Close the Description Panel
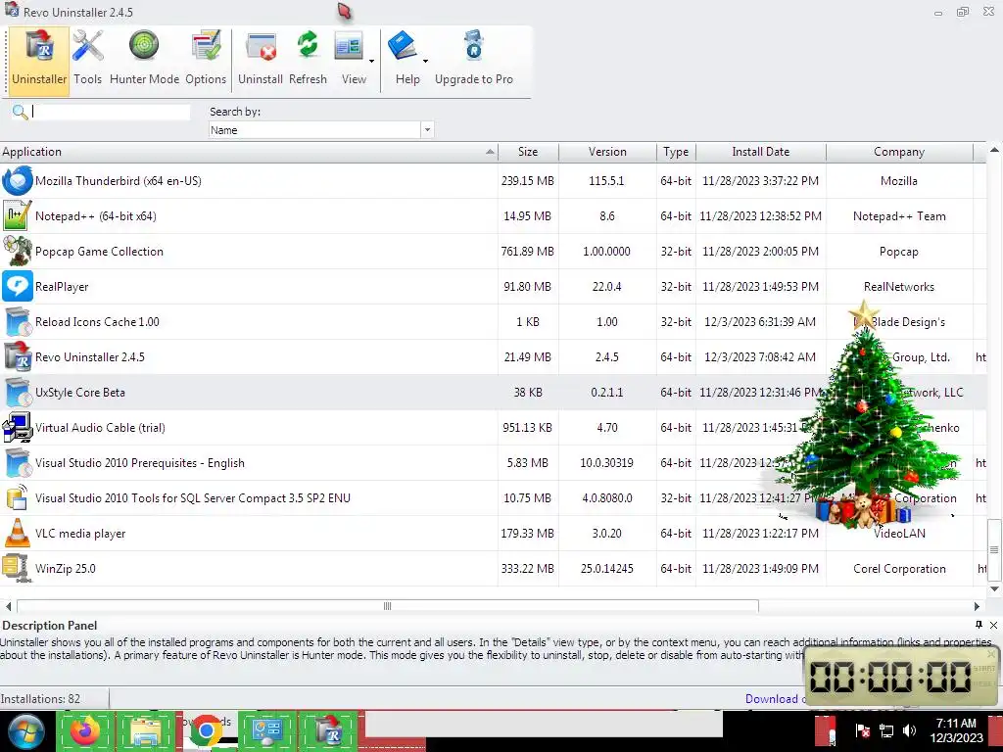Image resolution: width=1003 pixels, height=752 pixels. tap(993, 625)
